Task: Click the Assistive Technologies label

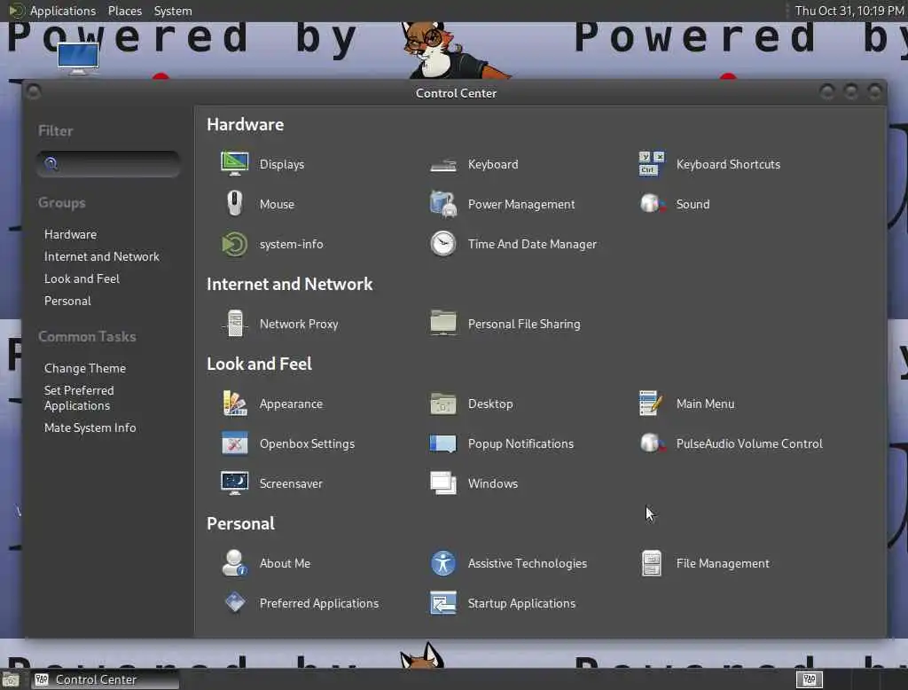Action: [527, 563]
